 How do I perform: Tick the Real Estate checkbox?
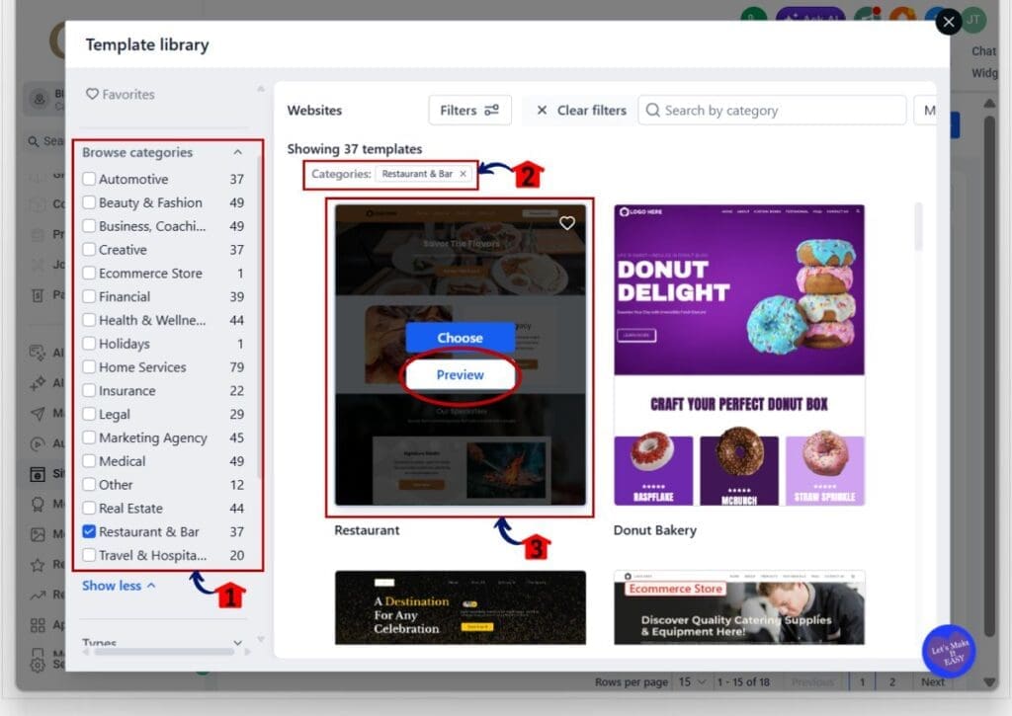(89, 509)
